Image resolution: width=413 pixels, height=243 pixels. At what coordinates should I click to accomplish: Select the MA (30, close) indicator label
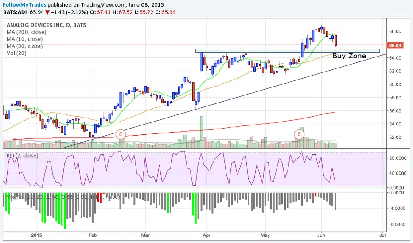point(24,46)
